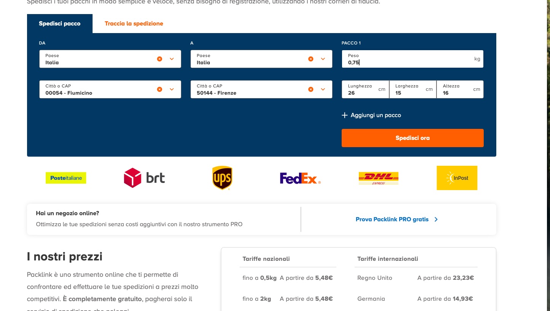Click the InPost logo

click(457, 178)
